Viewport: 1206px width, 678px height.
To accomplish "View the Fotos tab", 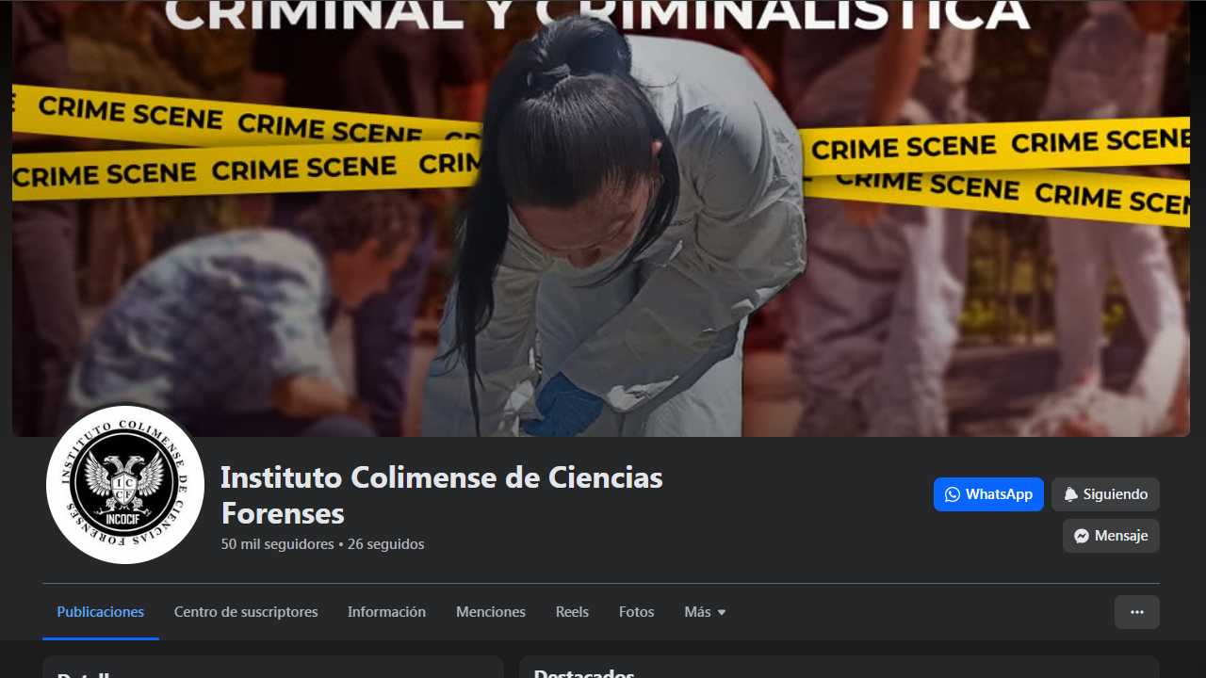I will pyautogui.click(x=637, y=612).
